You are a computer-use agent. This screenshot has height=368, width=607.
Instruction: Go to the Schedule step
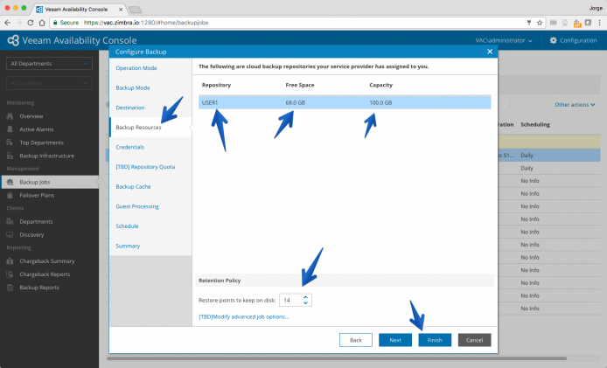click(127, 226)
